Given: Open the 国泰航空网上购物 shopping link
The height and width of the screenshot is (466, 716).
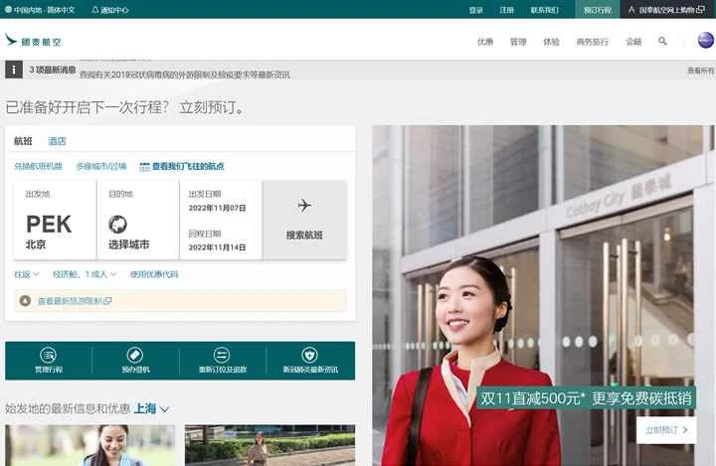Looking at the screenshot, I should click(666, 10).
